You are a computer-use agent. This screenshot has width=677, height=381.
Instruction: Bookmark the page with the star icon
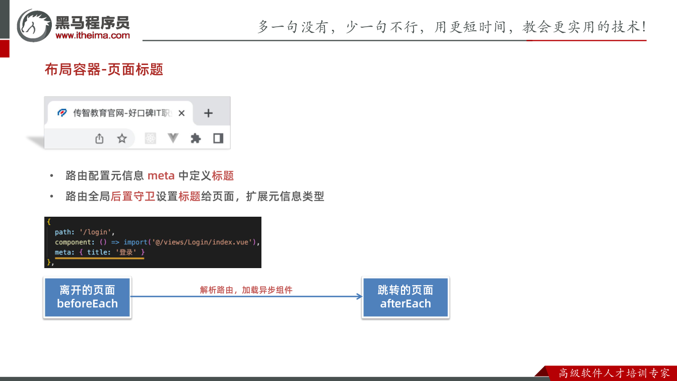click(x=122, y=139)
